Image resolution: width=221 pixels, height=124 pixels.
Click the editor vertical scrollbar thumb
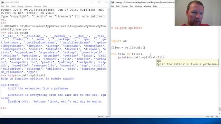[x=220, y=109]
